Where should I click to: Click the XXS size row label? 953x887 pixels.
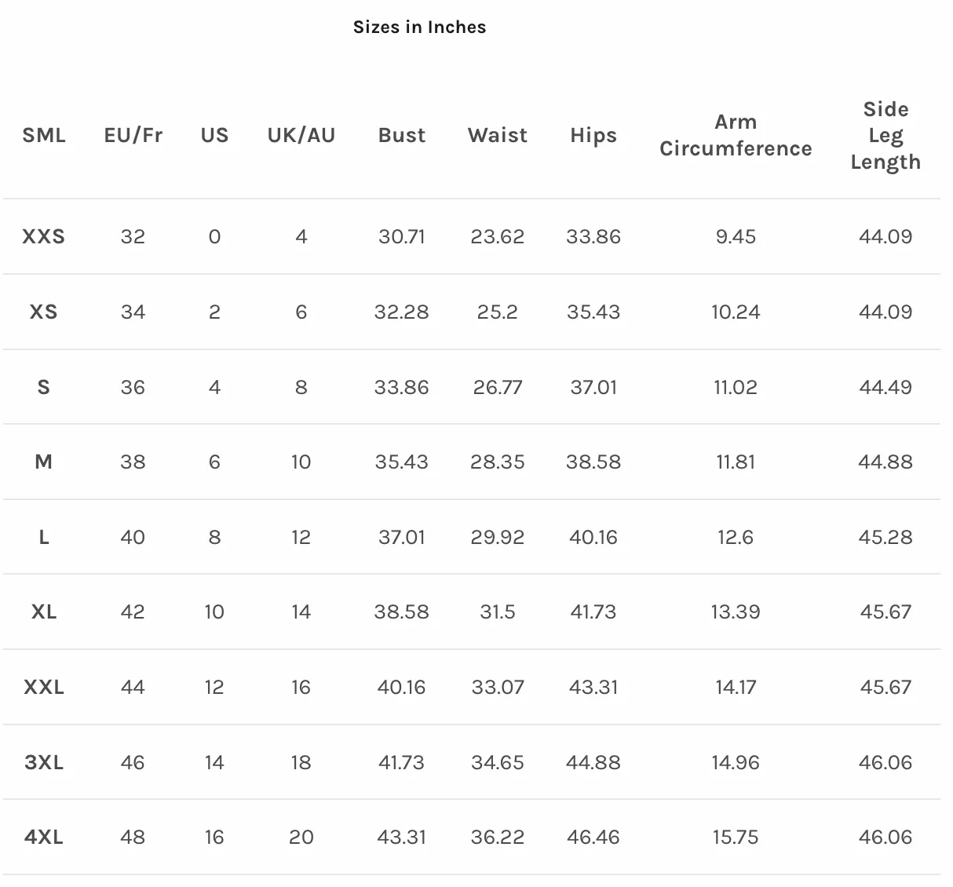click(x=44, y=236)
